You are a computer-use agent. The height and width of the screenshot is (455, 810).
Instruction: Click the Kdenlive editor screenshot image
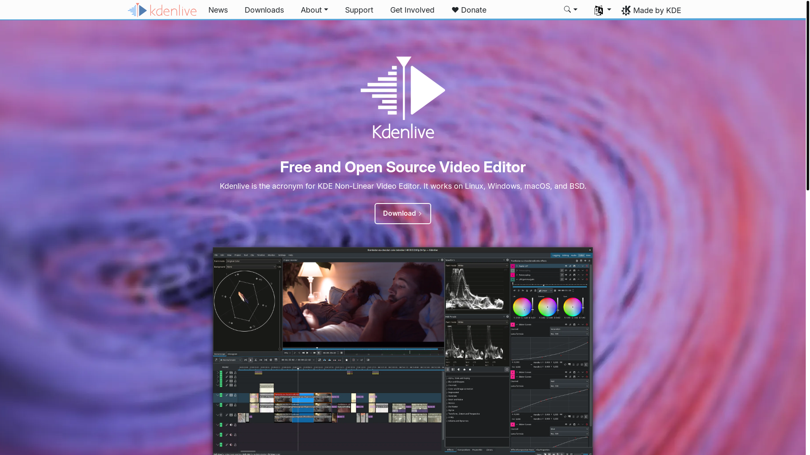click(x=403, y=351)
